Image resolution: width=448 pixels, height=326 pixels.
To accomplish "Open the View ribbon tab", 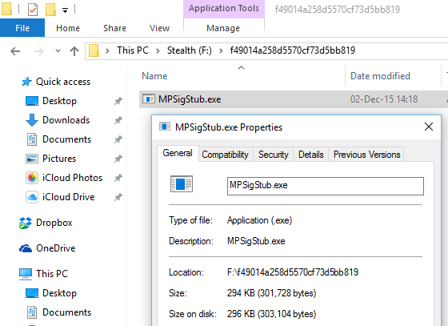I will [x=159, y=28].
